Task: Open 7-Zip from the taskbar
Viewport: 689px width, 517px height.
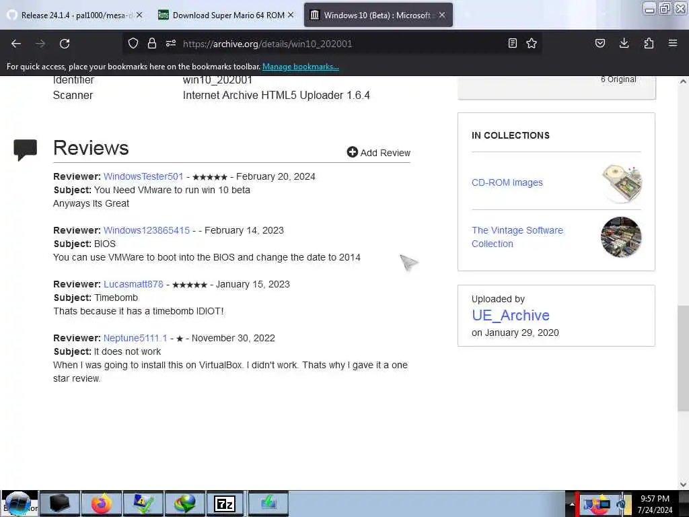Action: [x=225, y=504]
